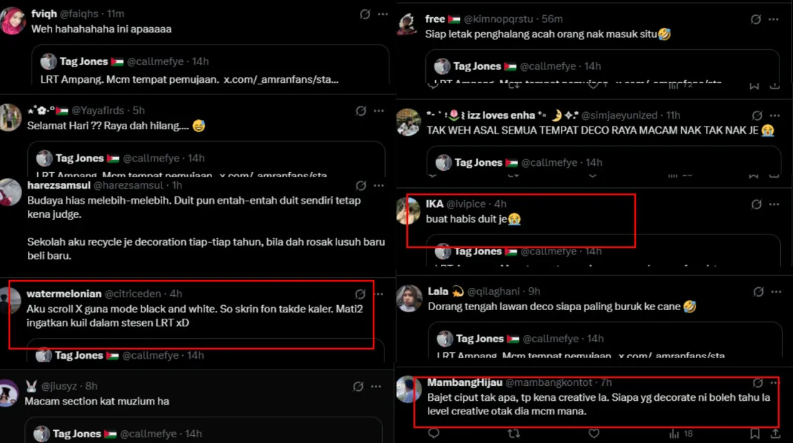793x443 pixels.
Task: Click Grok icon on IKA's tweet
Action: coord(757,204)
